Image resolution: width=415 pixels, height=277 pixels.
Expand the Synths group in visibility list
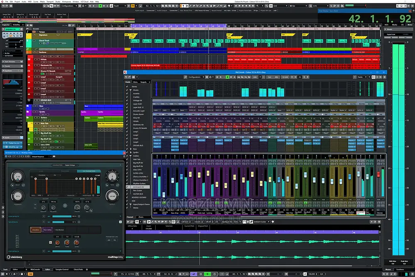pyautogui.click(x=130, y=152)
